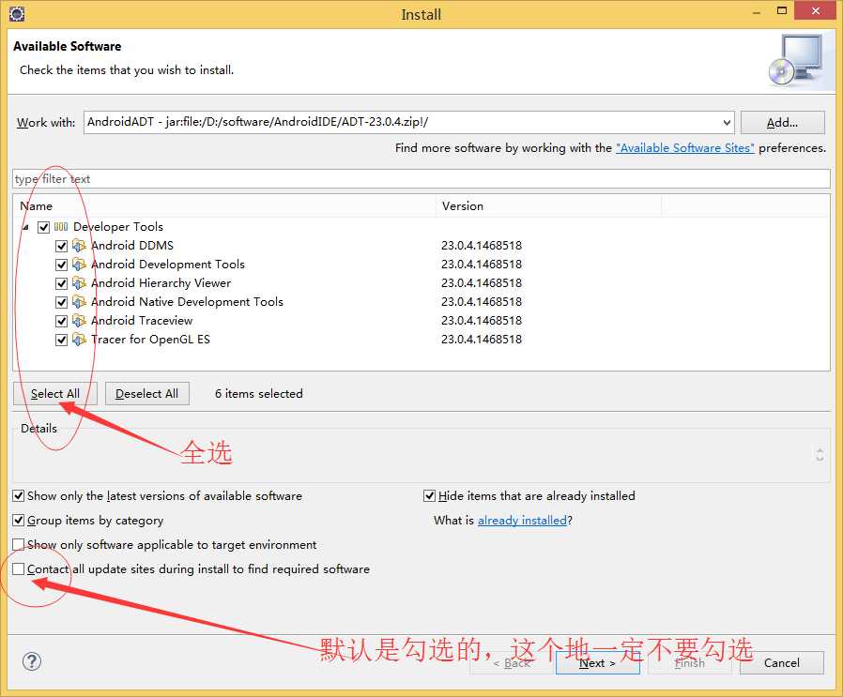843x697 pixels.
Task: Toggle Group items by category checkbox
Action: (18, 521)
